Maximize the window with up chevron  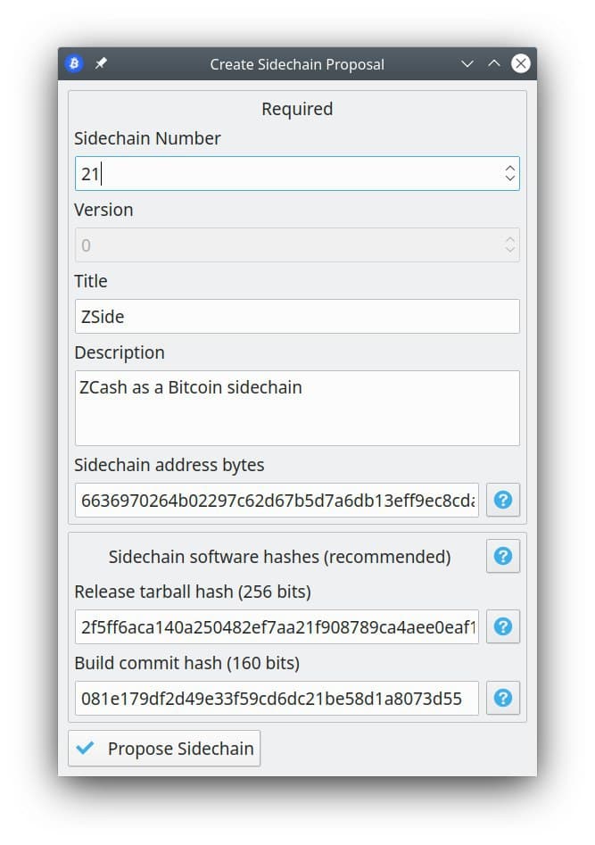493,63
